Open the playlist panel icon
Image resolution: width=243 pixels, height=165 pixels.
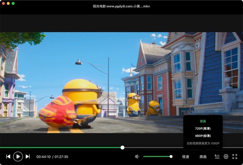tap(217, 157)
